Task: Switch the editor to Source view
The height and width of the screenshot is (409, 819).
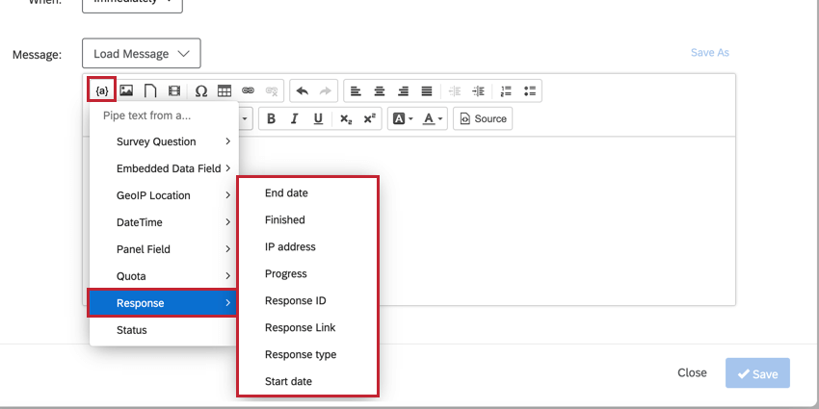Action: pos(483,119)
